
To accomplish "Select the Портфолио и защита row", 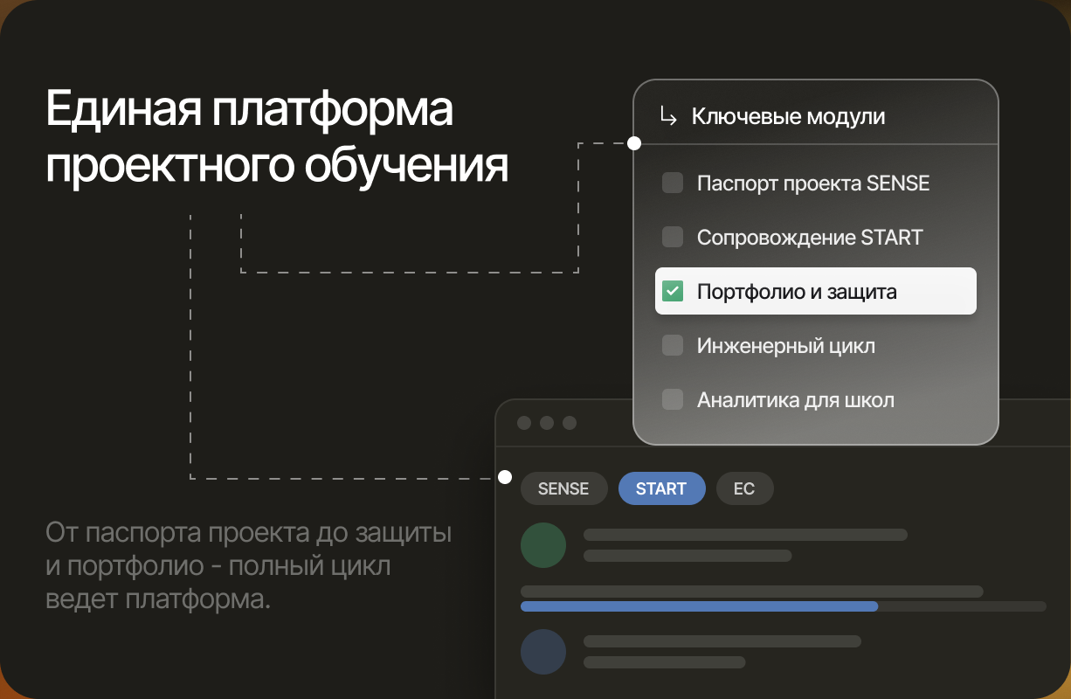I will [816, 291].
